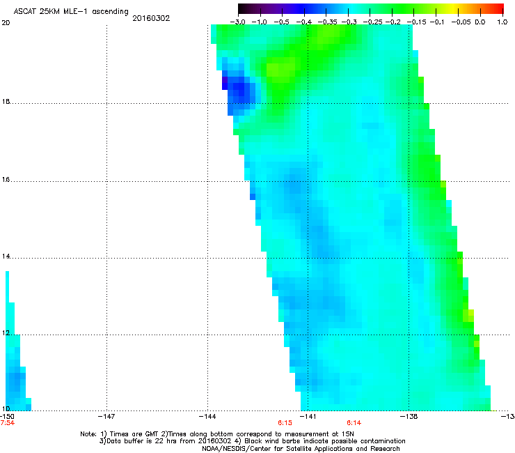515x453 pixels.
Task: Pick the -0.1 color scale label
Action: point(436,22)
